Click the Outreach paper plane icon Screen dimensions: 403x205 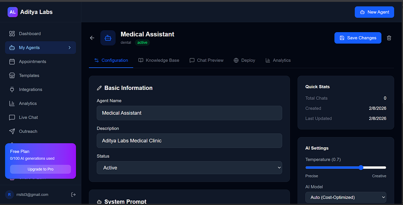[x=12, y=131]
